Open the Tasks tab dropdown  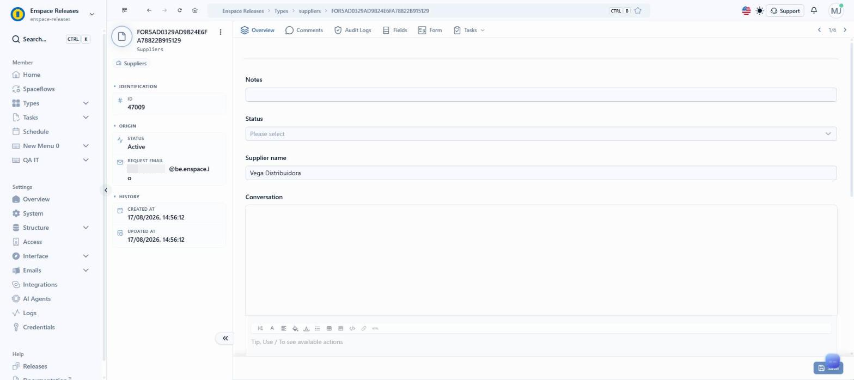coord(469,30)
